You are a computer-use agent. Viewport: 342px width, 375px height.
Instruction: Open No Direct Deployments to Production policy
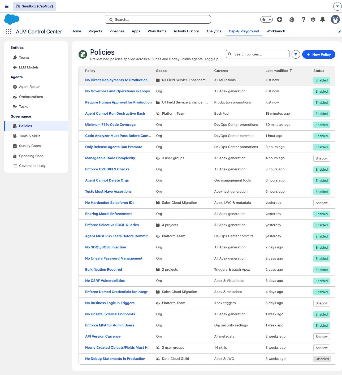[x=116, y=80]
